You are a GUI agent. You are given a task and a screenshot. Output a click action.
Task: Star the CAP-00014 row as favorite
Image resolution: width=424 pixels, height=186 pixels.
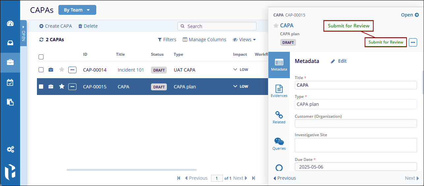click(62, 70)
